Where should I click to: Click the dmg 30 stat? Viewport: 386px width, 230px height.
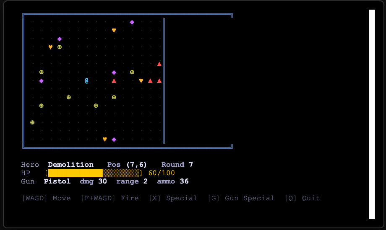pyautogui.click(x=93, y=181)
